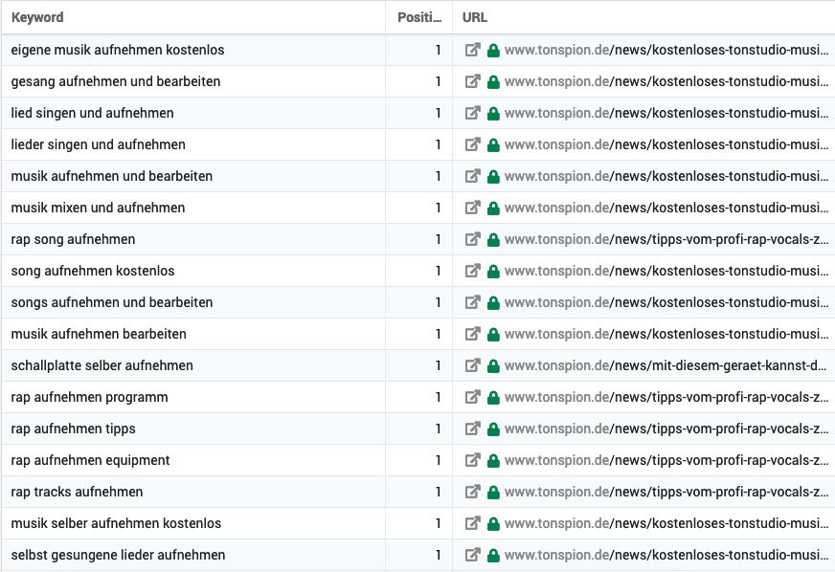Click green lock icon in 'rap tracks aufnehmen' row

click(494, 493)
